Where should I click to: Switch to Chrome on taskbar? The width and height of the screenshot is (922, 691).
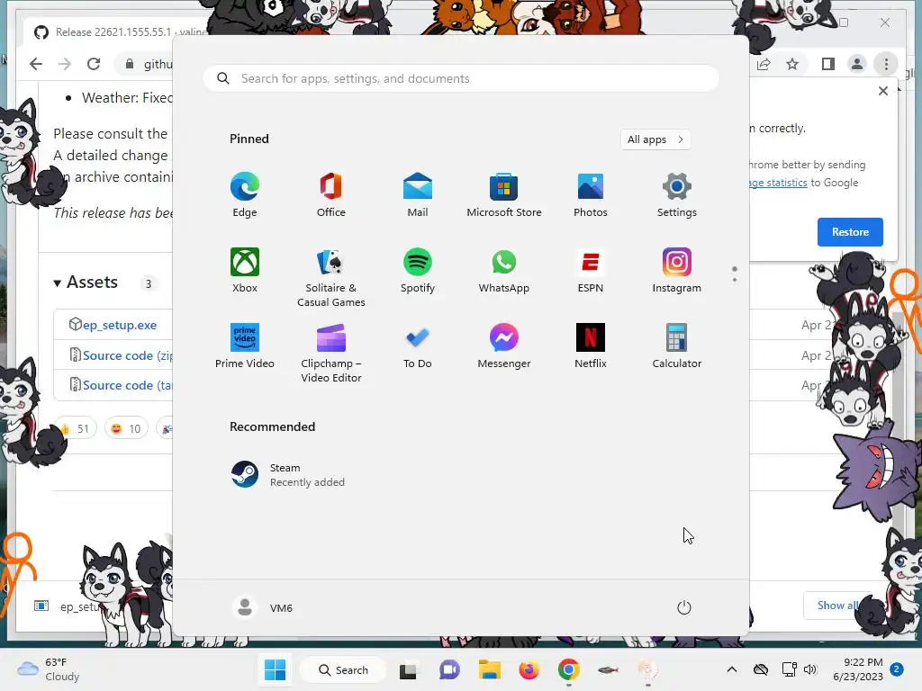point(569,670)
